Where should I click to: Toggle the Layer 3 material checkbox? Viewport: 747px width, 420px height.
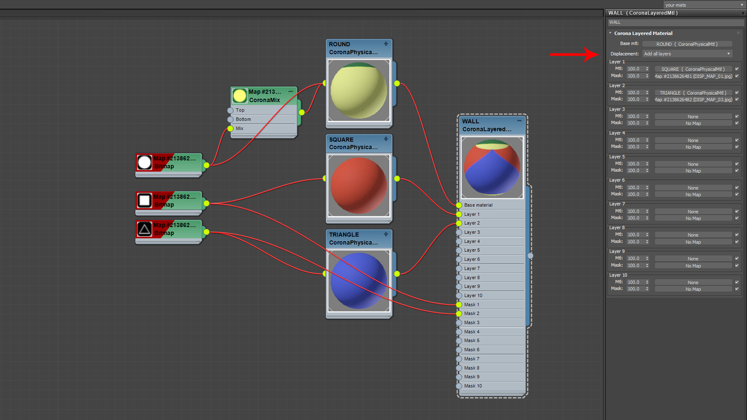point(737,116)
